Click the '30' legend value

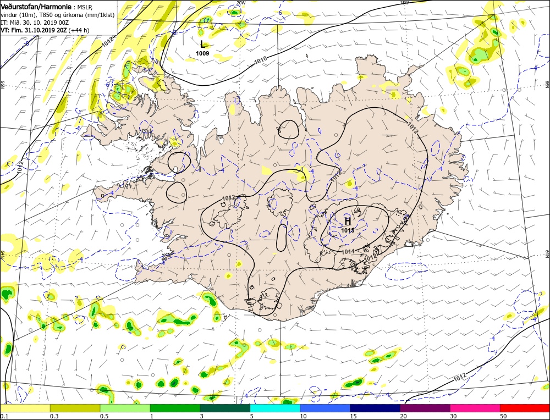(x=454, y=416)
